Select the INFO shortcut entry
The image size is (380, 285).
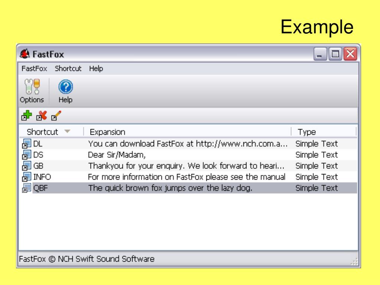coord(42,177)
